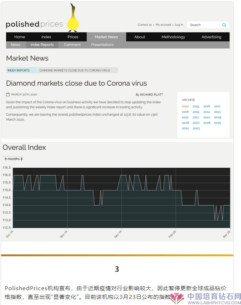Open the 2011 archive link
The width and height of the screenshot is (241, 305).
point(196,117)
